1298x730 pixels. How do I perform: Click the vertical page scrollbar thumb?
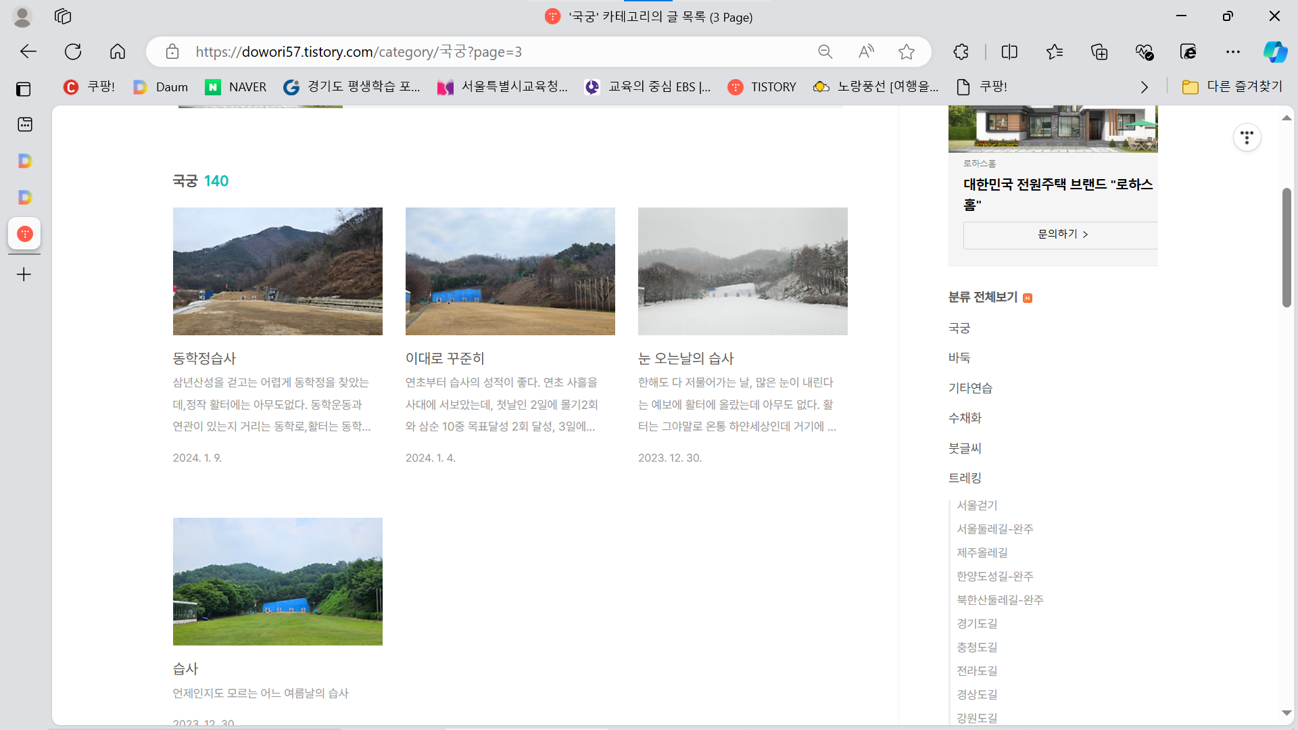coord(1287,247)
